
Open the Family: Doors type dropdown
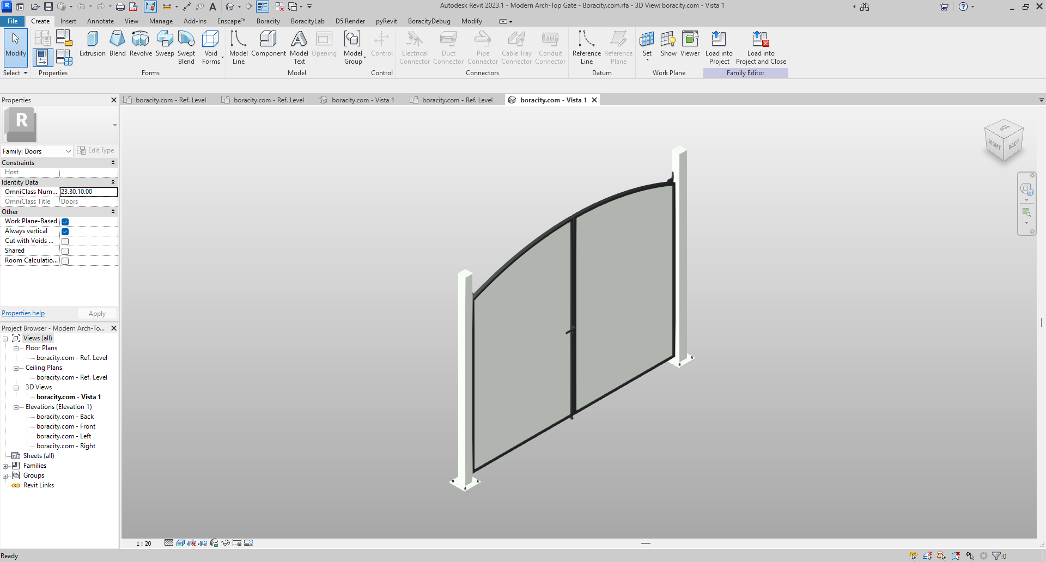[x=37, y=151]
